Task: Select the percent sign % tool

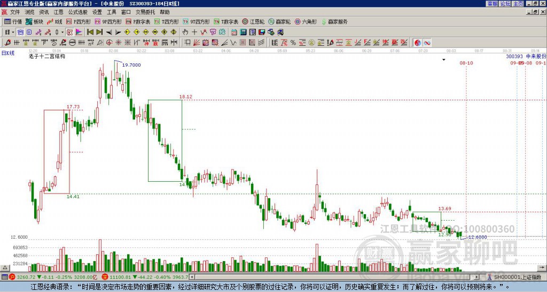Action: [x=293, y=43]
